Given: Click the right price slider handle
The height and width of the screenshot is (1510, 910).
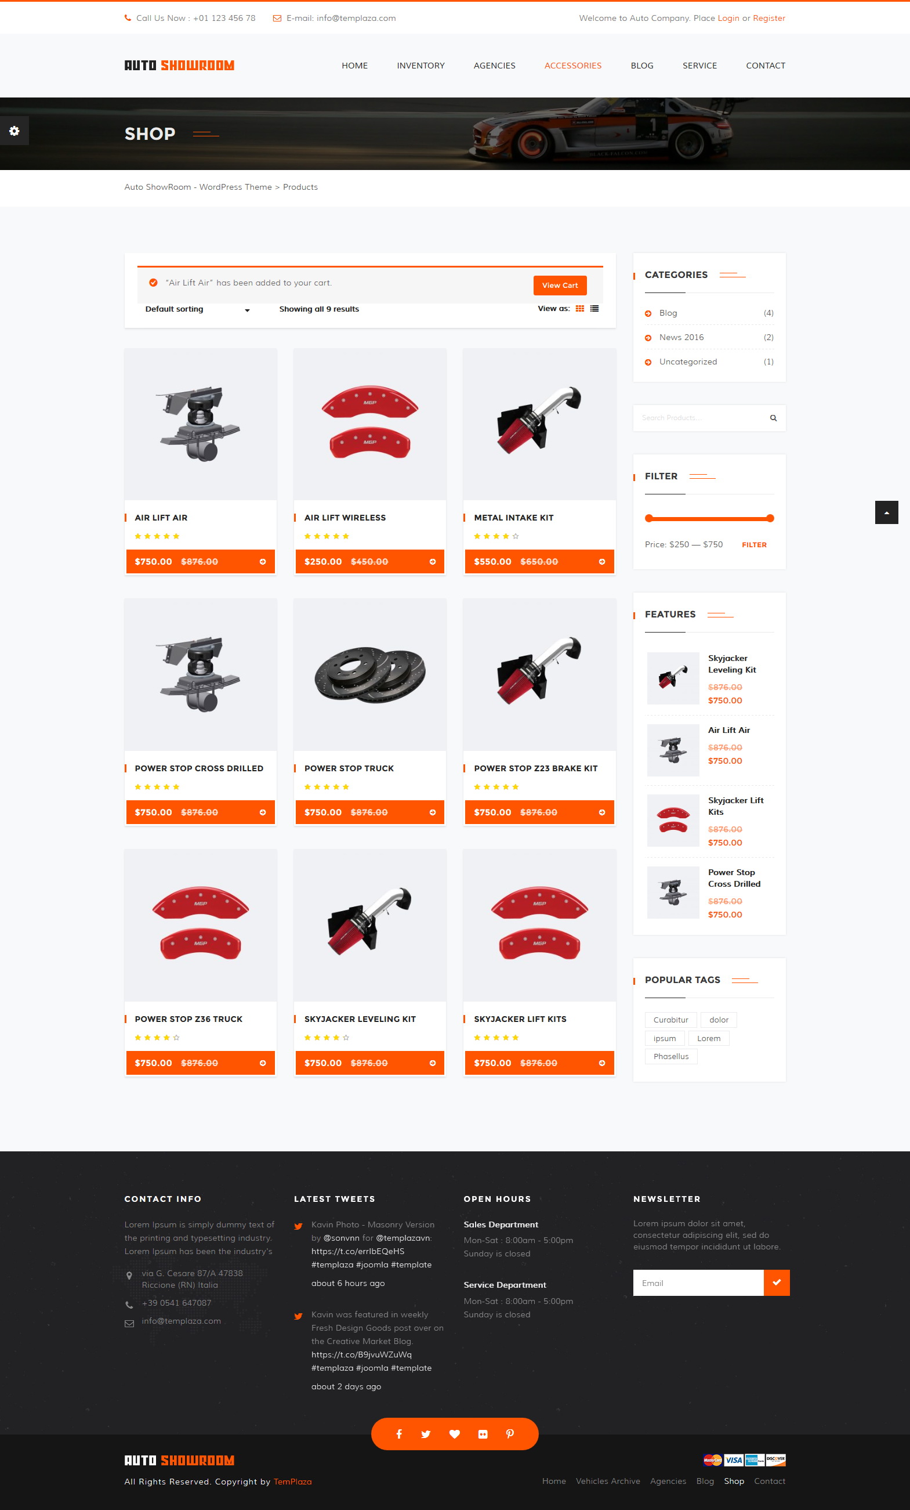Looking at the screenshot, I should [770, 518].
